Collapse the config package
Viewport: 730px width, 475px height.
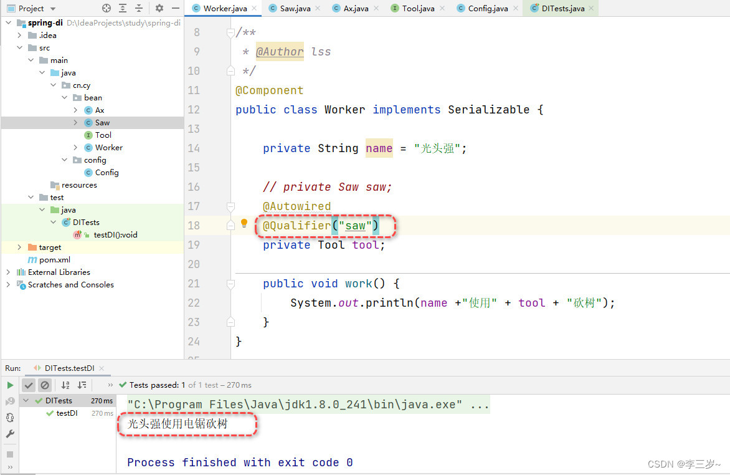pyautogui.click(x=64, y=160)
